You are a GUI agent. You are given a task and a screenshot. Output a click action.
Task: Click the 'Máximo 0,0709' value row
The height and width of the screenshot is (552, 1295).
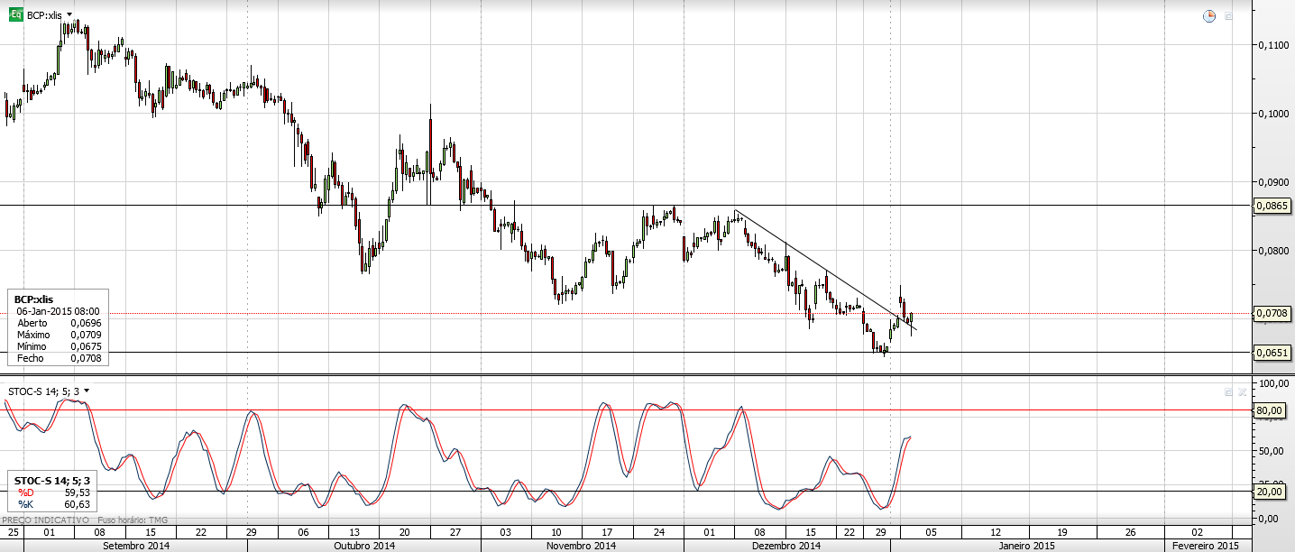60,335
